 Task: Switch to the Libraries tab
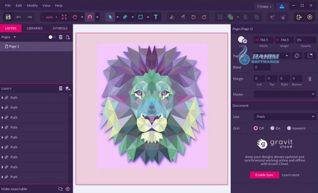(x=34, y=28)
